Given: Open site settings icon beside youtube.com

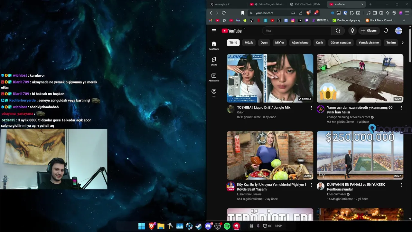Looking at the screenshot, I should point(251,13).
